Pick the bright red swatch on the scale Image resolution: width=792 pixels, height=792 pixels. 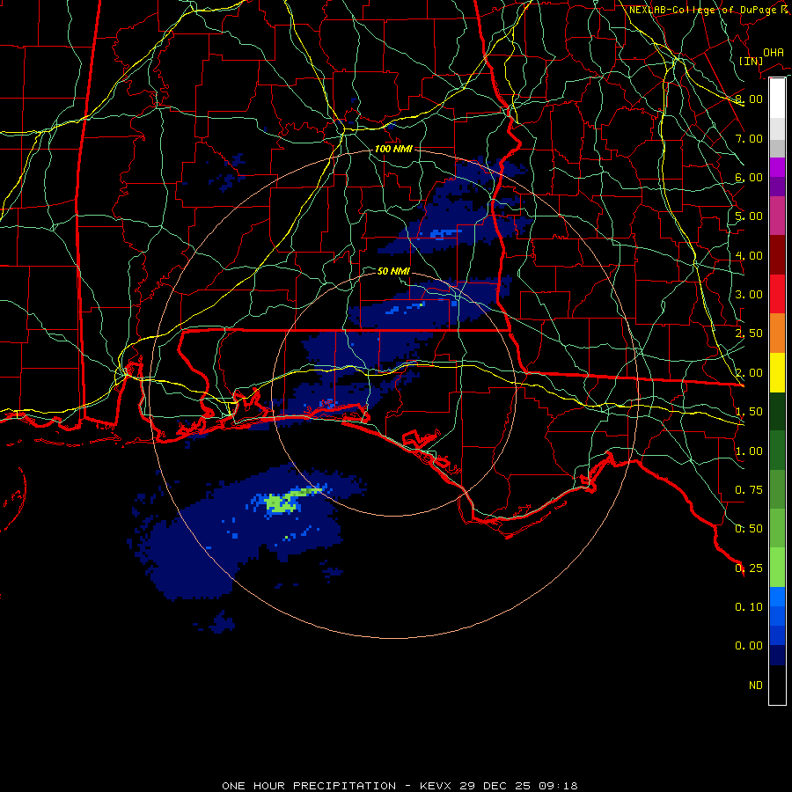coord(777,295)
